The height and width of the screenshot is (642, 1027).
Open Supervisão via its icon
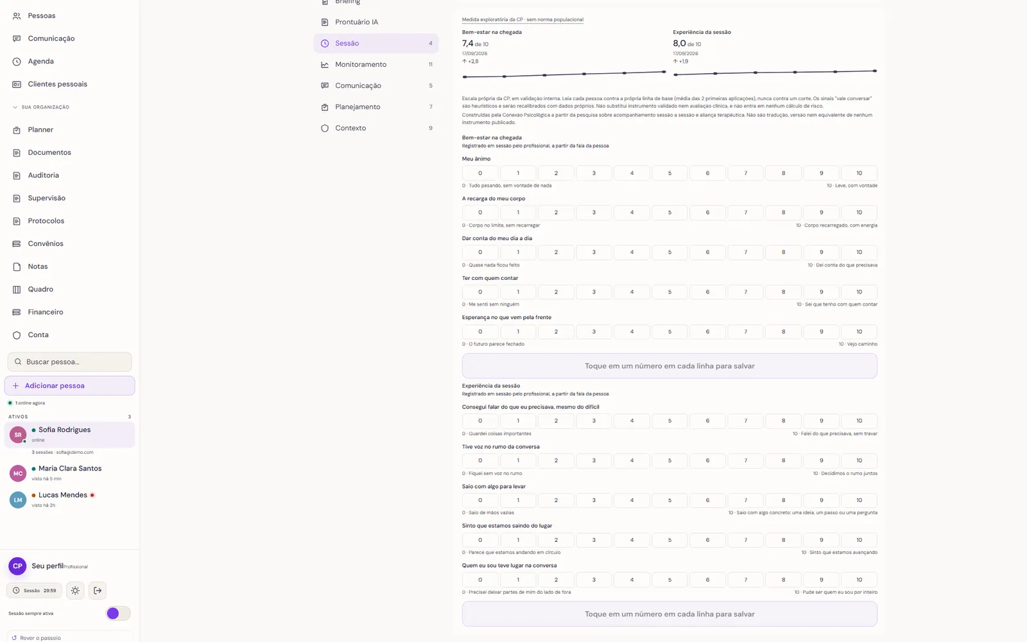(x=17, y=198)
